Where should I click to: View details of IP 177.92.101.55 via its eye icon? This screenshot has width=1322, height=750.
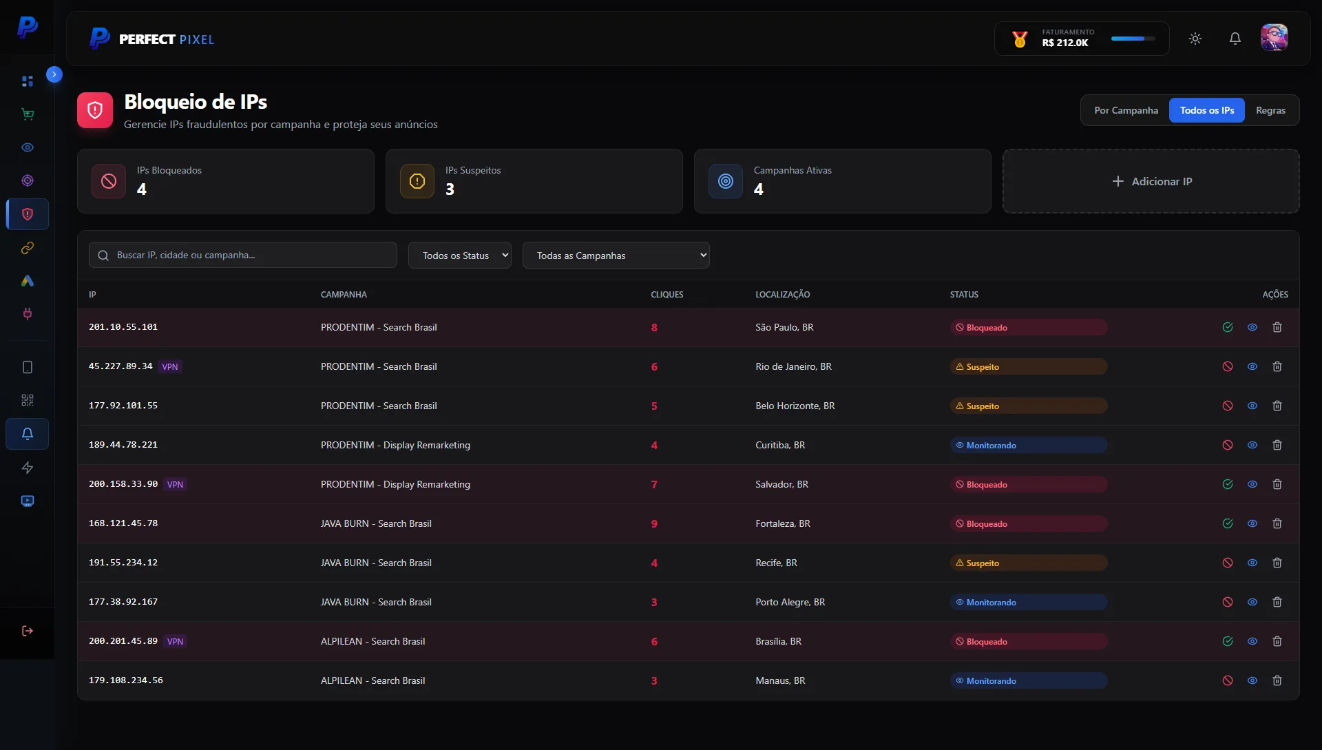[x=1252, y=406]
